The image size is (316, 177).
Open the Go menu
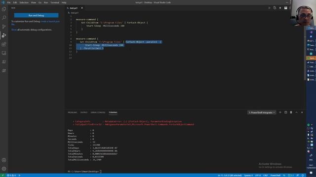pos(40,2)
